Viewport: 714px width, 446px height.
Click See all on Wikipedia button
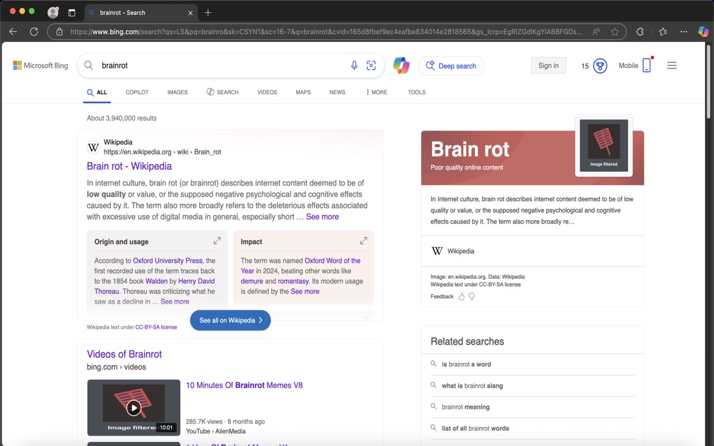pos(230,320)
